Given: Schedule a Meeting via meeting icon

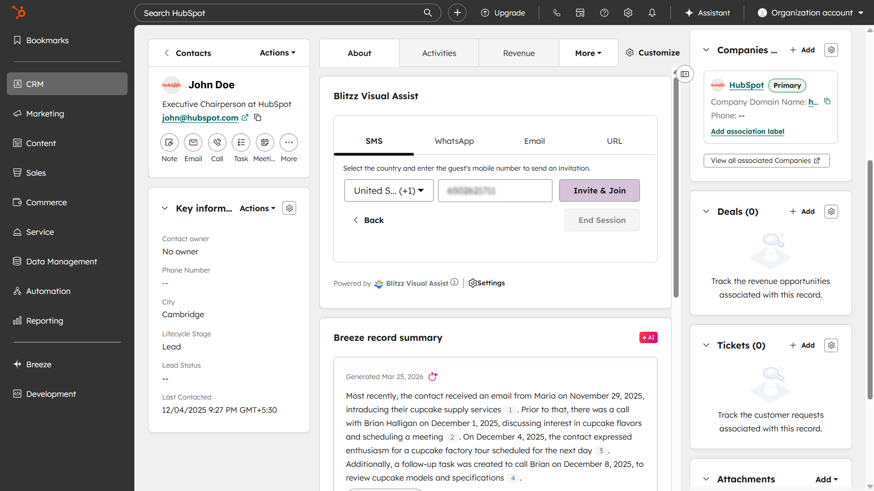Looking at the screenshot, I should (x=265, y=142).
